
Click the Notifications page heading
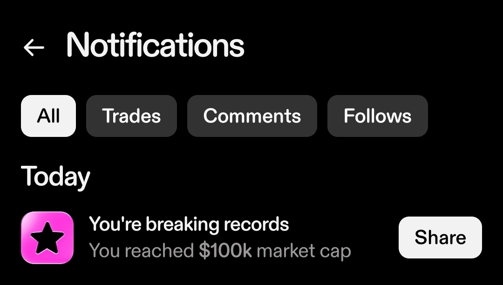(x=155, y=45)
